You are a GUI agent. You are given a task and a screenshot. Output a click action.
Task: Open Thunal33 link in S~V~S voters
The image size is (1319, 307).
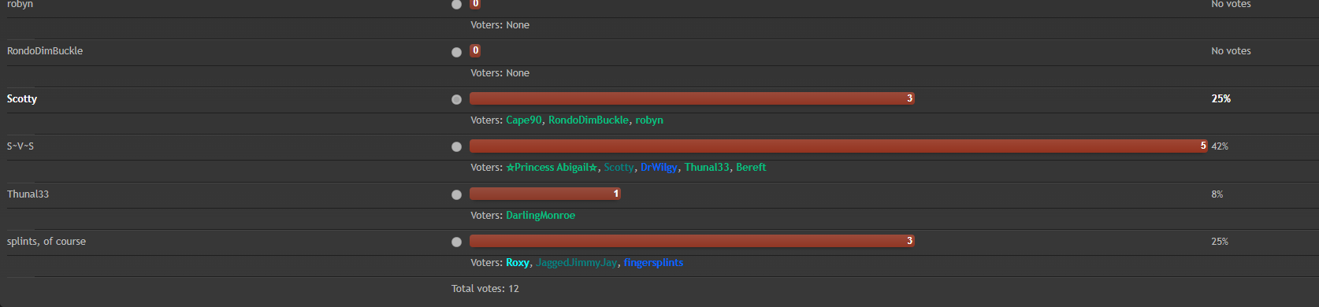(x=707, y=168)
